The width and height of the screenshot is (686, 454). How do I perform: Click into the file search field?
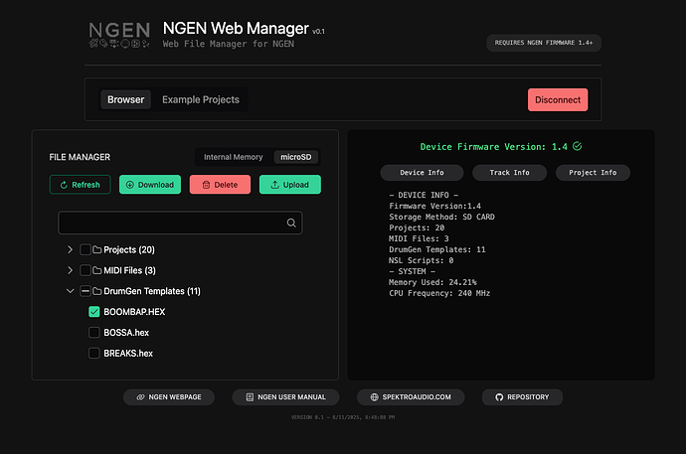[171, 224]
